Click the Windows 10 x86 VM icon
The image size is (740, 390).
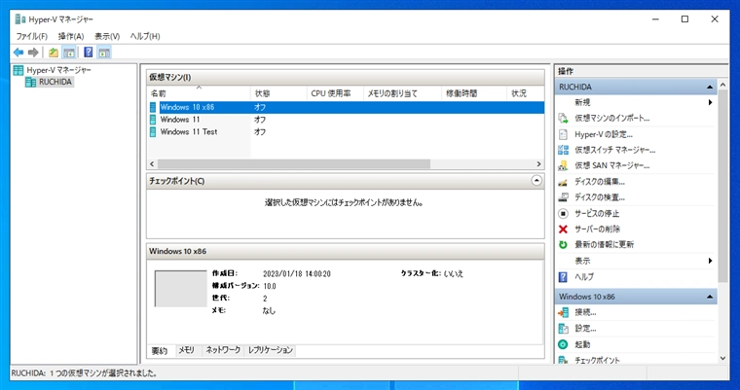pos(153,108)
